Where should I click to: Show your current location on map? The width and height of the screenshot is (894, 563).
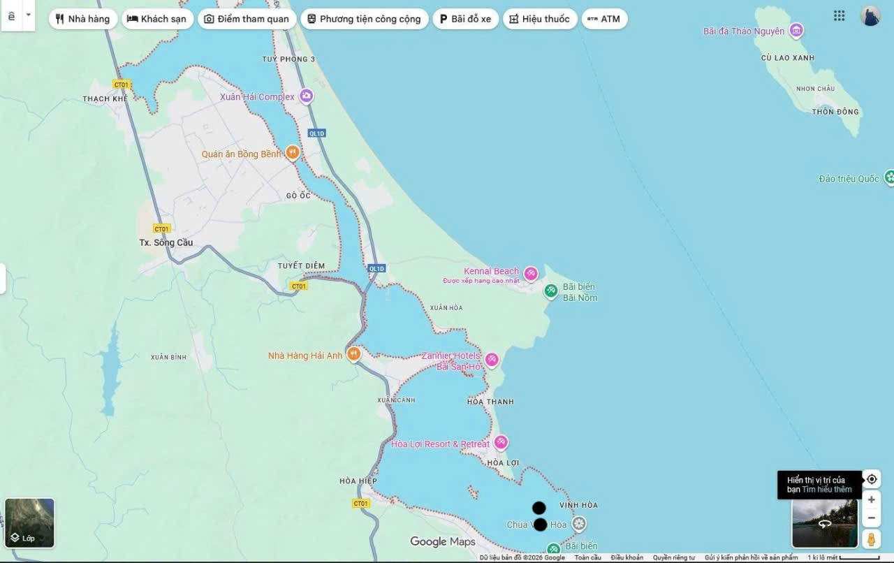pos(871,479)
